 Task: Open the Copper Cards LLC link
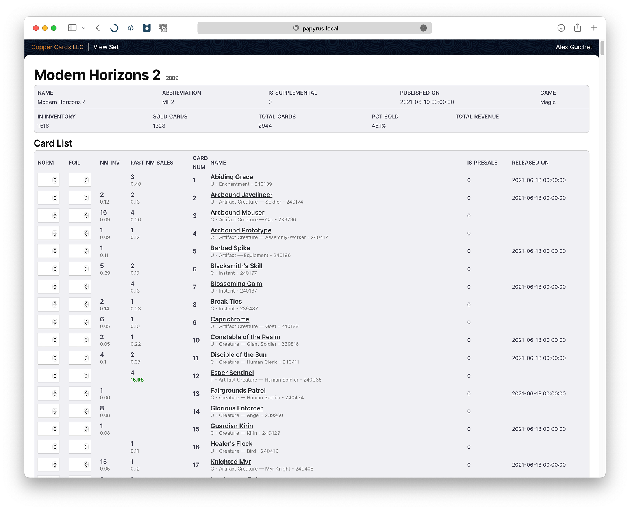[57, 47]
